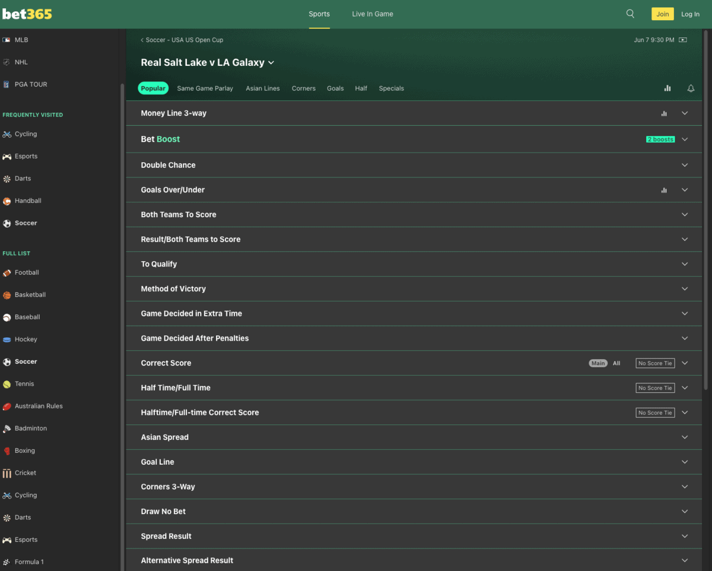
Task: Select Main view for Correct Score
Action: point(598,363)
